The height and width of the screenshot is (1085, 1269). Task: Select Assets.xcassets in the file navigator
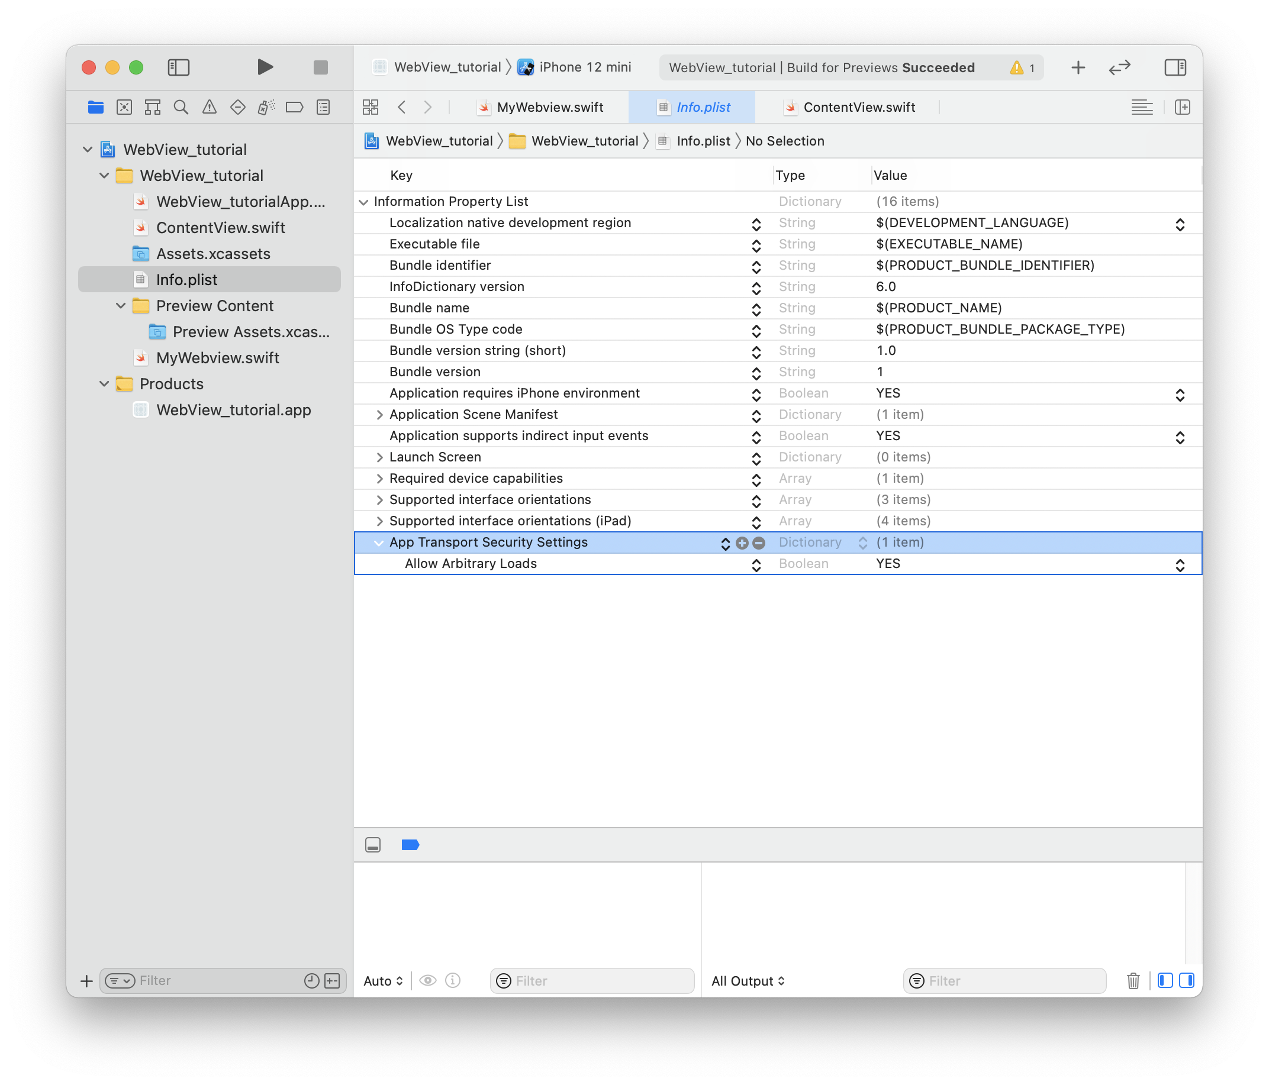tap(212, 253)
